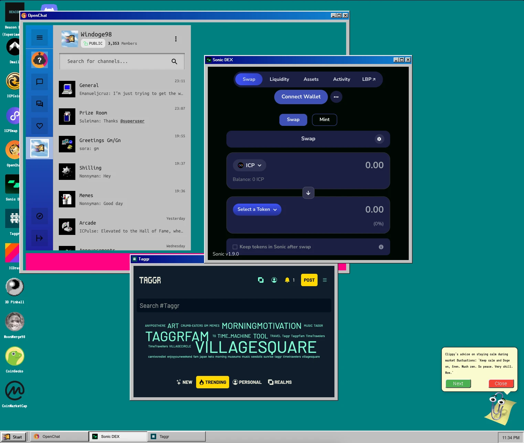Open favourites heart icon in OpenChat sidebar
The width and height of the screenshot is (524, 443).
(40, 126)
